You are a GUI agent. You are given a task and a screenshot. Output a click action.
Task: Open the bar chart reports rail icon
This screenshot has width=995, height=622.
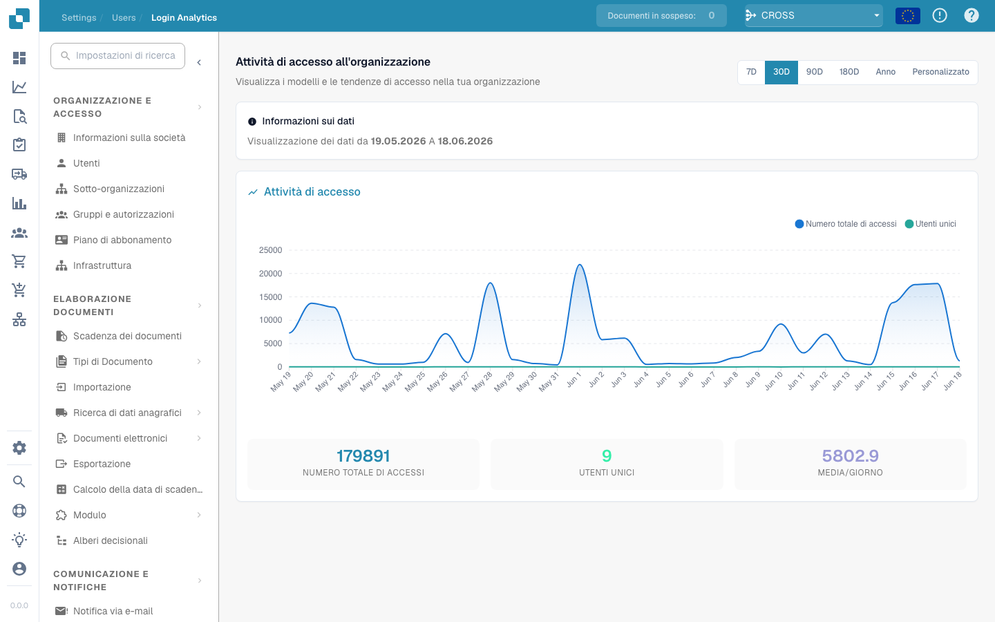(x=19, y=203)
